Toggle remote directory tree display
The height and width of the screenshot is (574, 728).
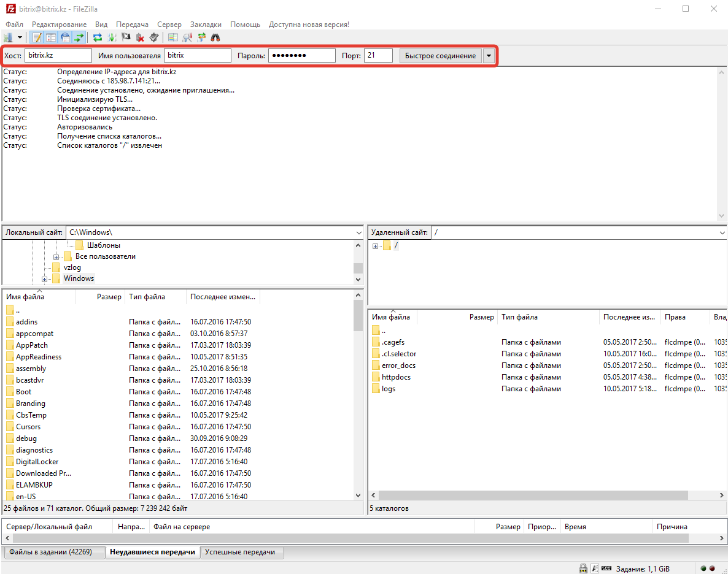(66, 37)
